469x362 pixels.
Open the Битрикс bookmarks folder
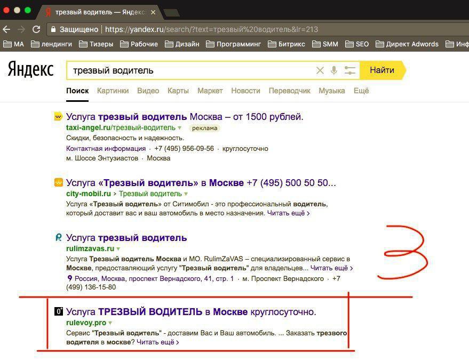pyautogui.click(x=286, y=44)
